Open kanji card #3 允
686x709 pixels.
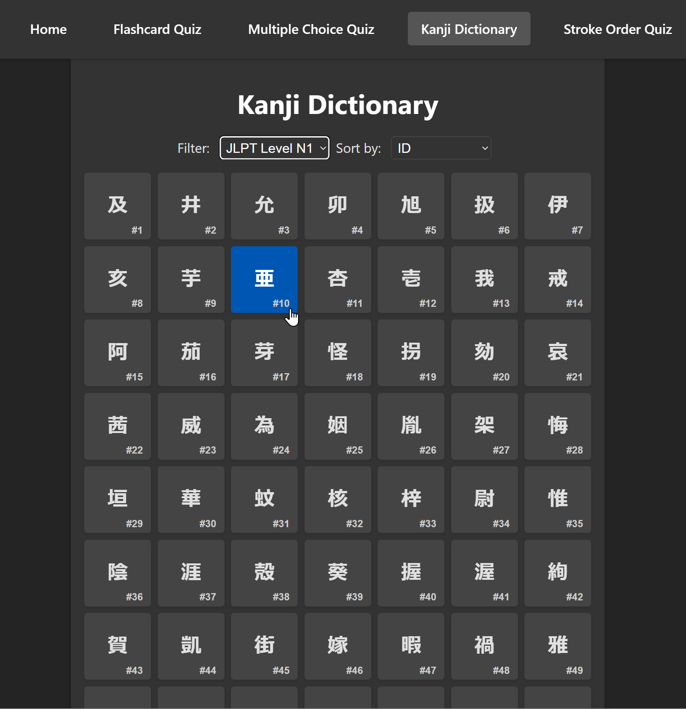tap(264, 206)
